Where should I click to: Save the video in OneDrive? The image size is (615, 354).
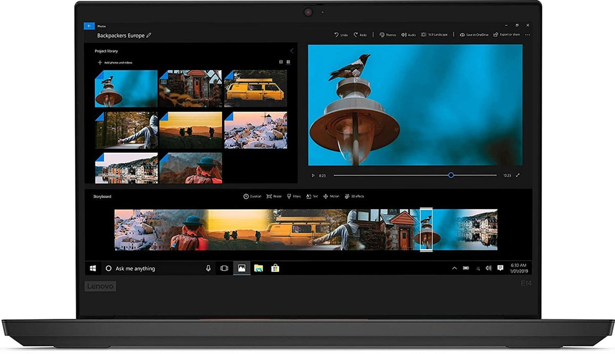coord(474,35)
